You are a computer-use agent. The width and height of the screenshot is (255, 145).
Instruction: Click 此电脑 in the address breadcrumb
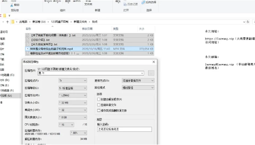[23, 22]
